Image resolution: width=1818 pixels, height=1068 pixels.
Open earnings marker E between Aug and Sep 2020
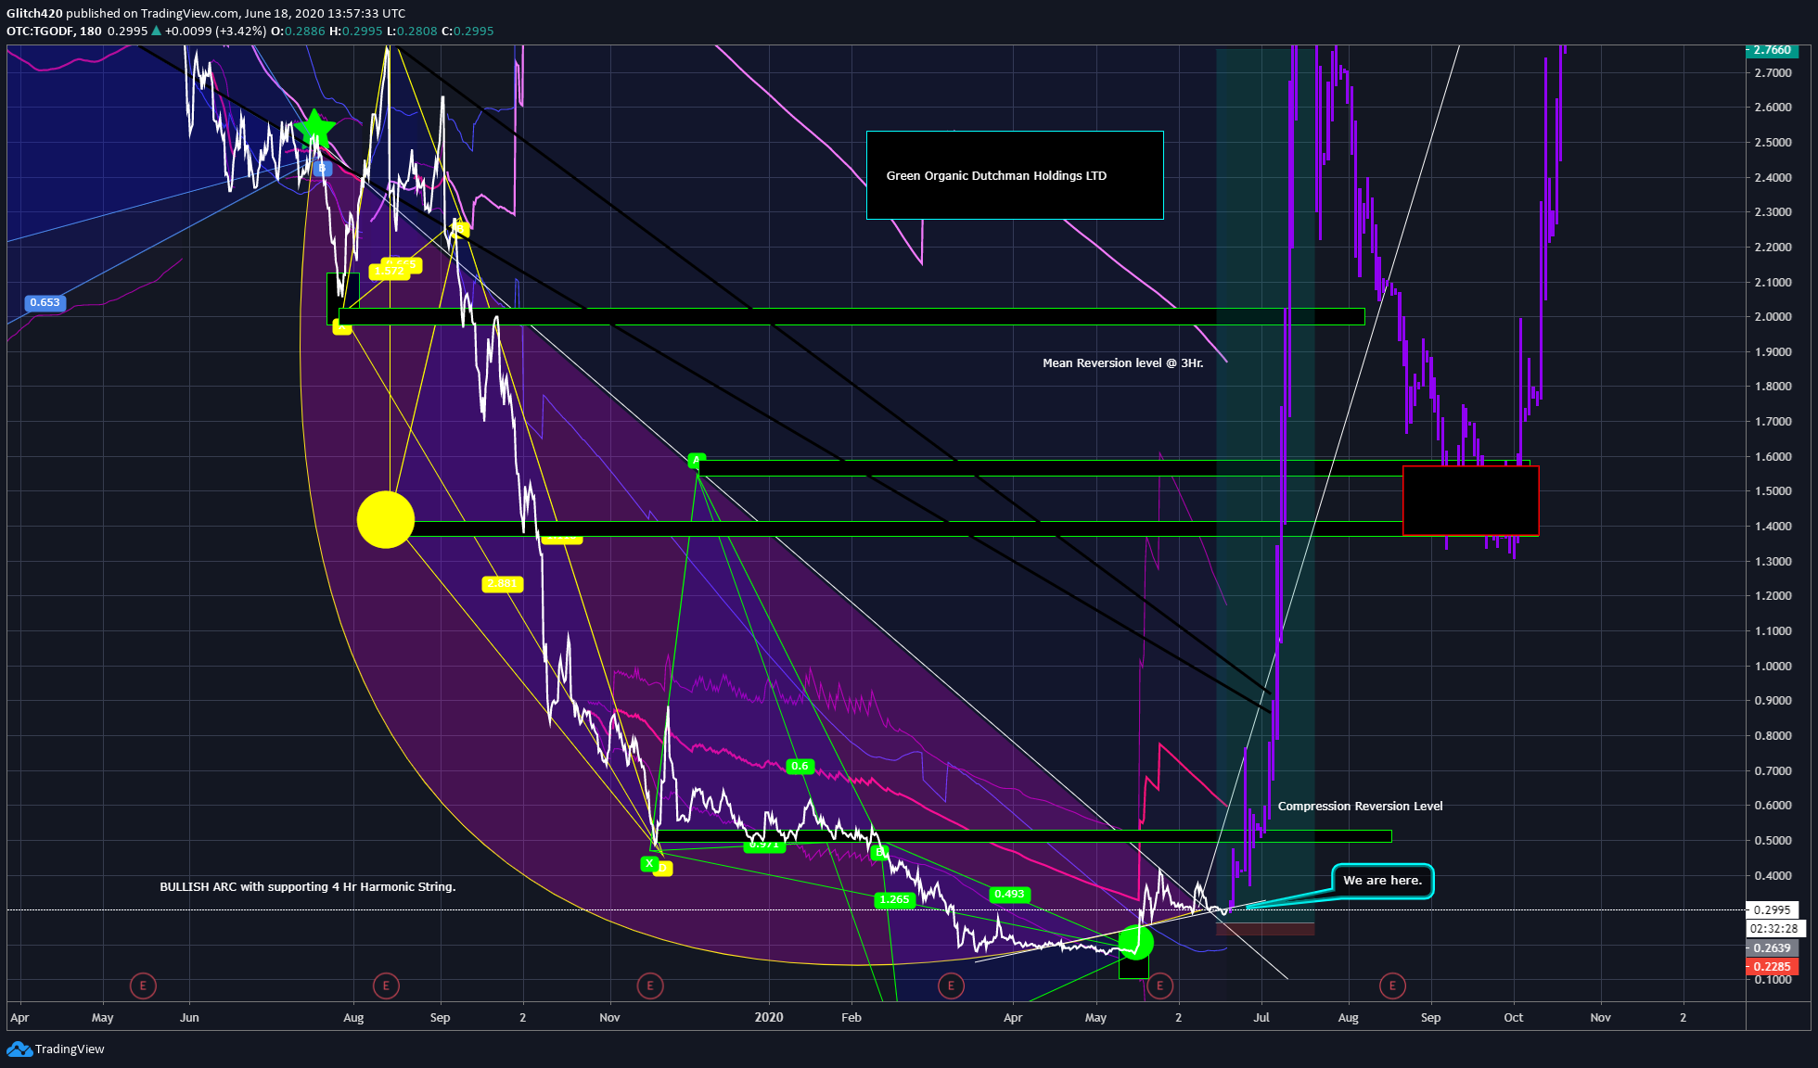pyautogui.click(x=1392, y=985)
